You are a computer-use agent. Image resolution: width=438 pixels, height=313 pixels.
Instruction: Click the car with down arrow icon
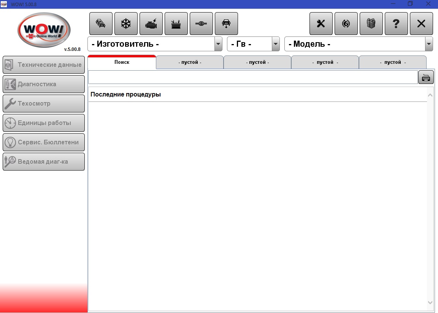coord(226,24)
